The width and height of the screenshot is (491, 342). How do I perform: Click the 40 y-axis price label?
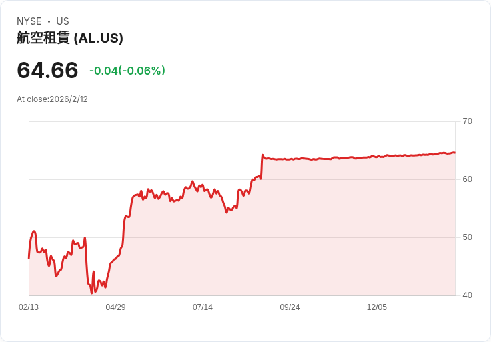click(468, 295)
